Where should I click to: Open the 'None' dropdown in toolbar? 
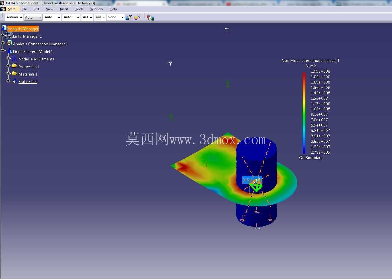coord(116,17)
